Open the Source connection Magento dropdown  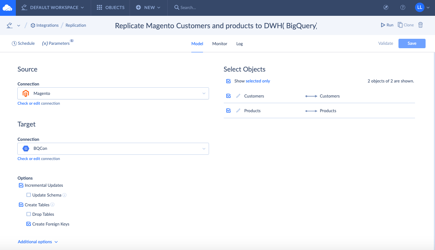[113, 93]
